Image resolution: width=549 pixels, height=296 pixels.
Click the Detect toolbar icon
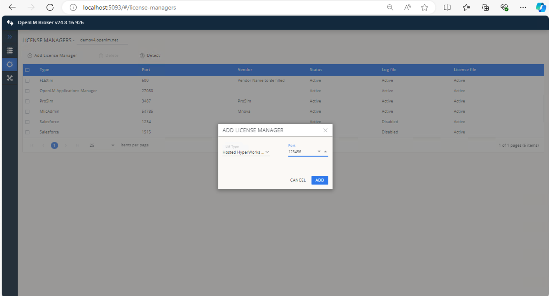pyautogui.click(x=142, y=56)
